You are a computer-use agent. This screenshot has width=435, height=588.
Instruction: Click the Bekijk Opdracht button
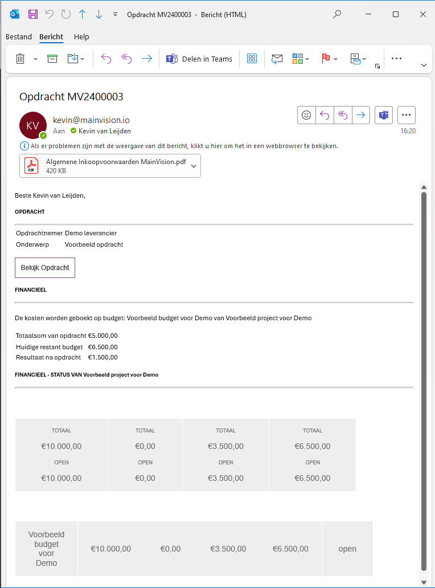coord(45,267)
